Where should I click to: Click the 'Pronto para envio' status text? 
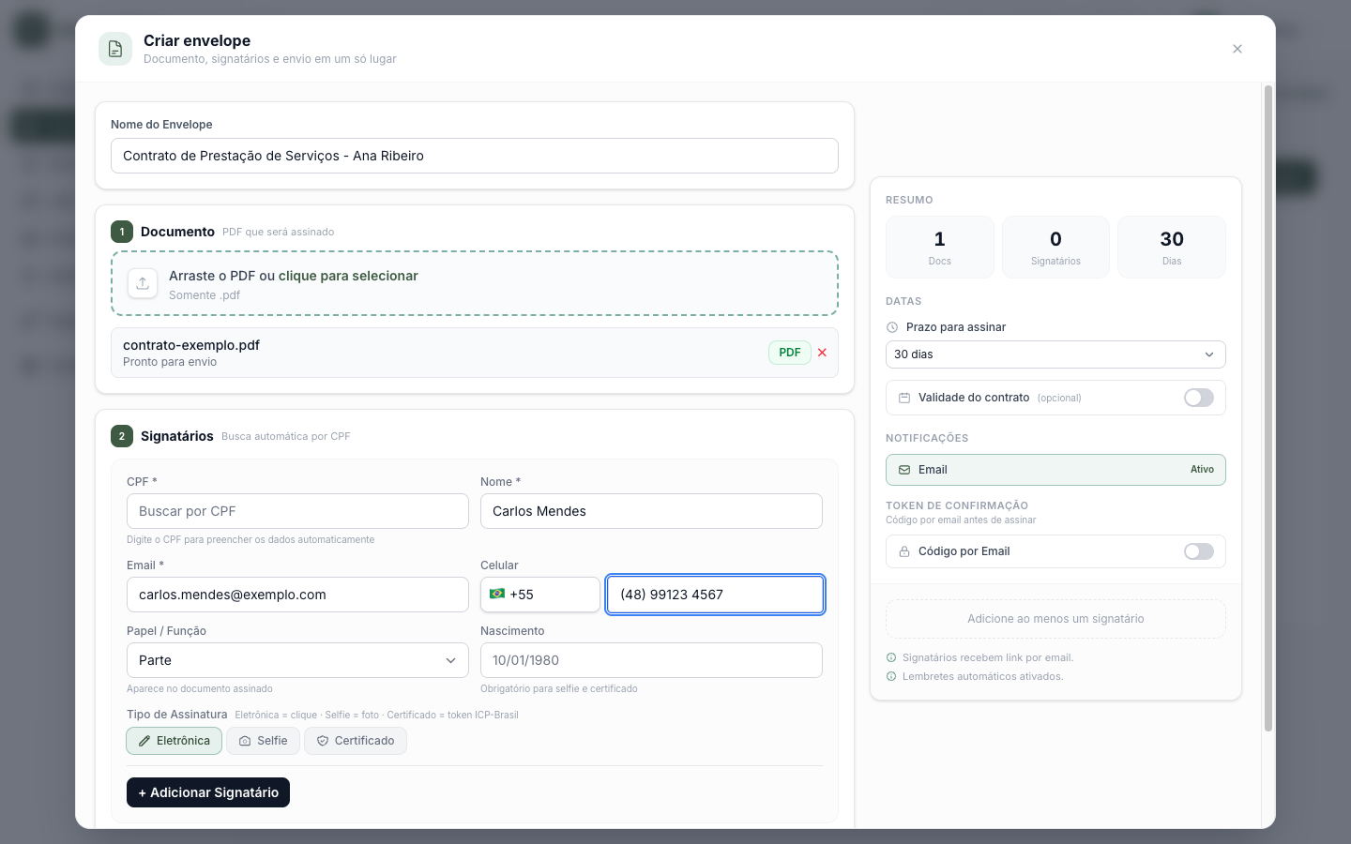[170, 362]
